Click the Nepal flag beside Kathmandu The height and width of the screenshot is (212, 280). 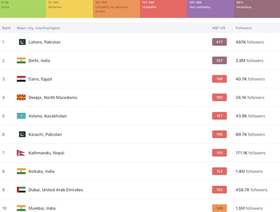tap(21, 153)
